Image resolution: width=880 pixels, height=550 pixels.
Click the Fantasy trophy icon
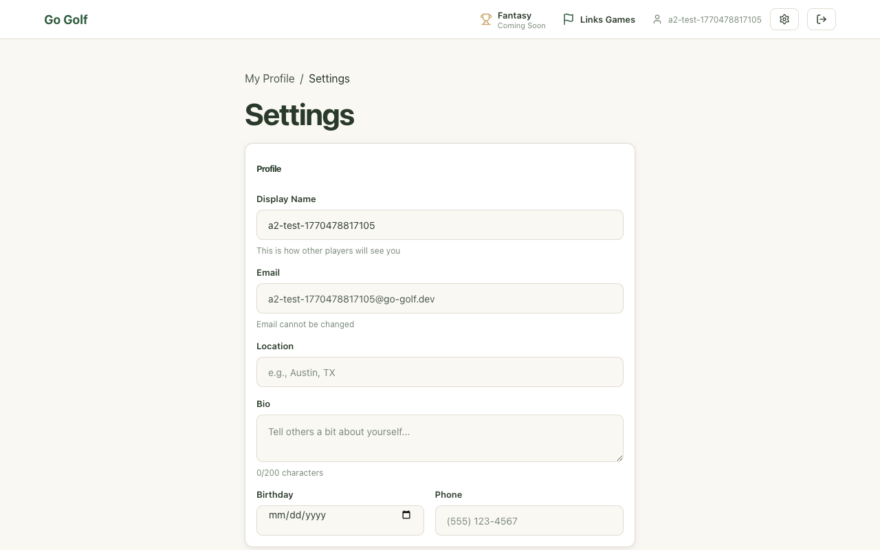pyautogui.click(x=486, y=20)
